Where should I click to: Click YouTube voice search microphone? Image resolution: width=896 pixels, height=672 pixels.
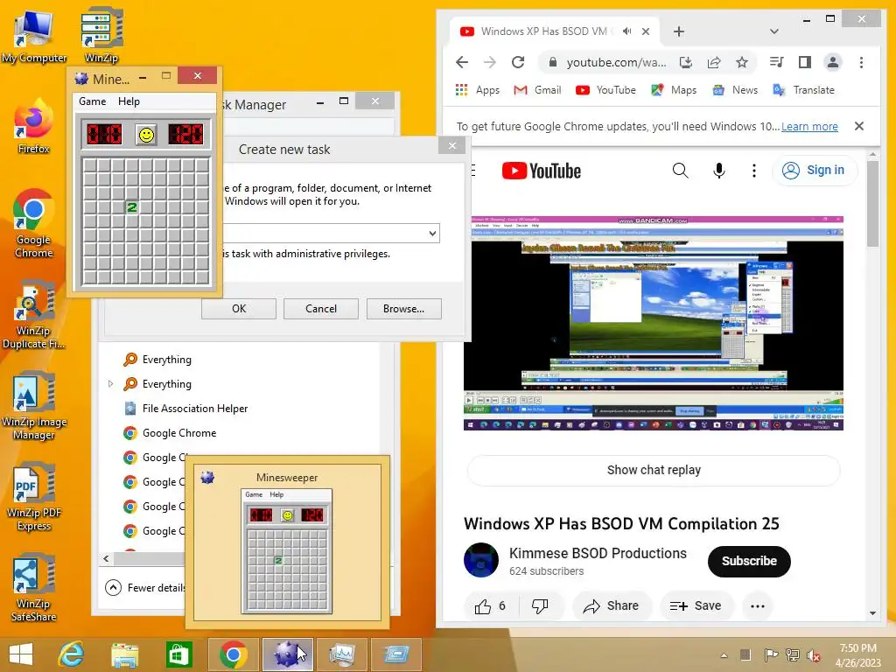coord(719,171)
